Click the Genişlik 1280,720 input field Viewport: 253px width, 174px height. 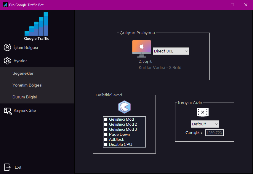[x=214, y=133]
